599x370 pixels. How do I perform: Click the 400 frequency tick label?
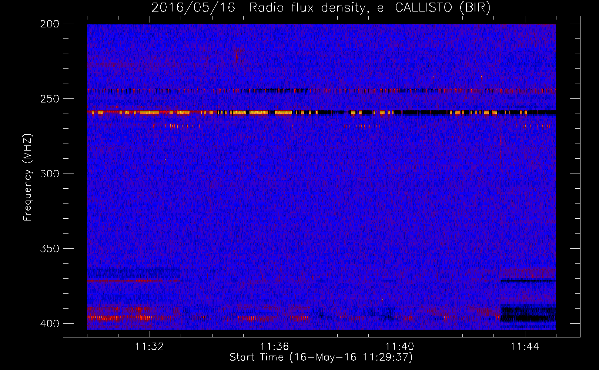coord(50,323)
